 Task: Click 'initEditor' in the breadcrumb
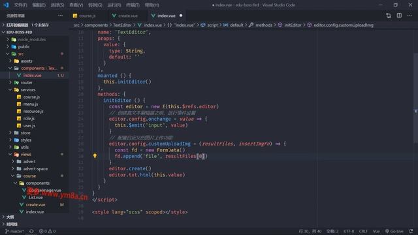click(x=293, y=25)
